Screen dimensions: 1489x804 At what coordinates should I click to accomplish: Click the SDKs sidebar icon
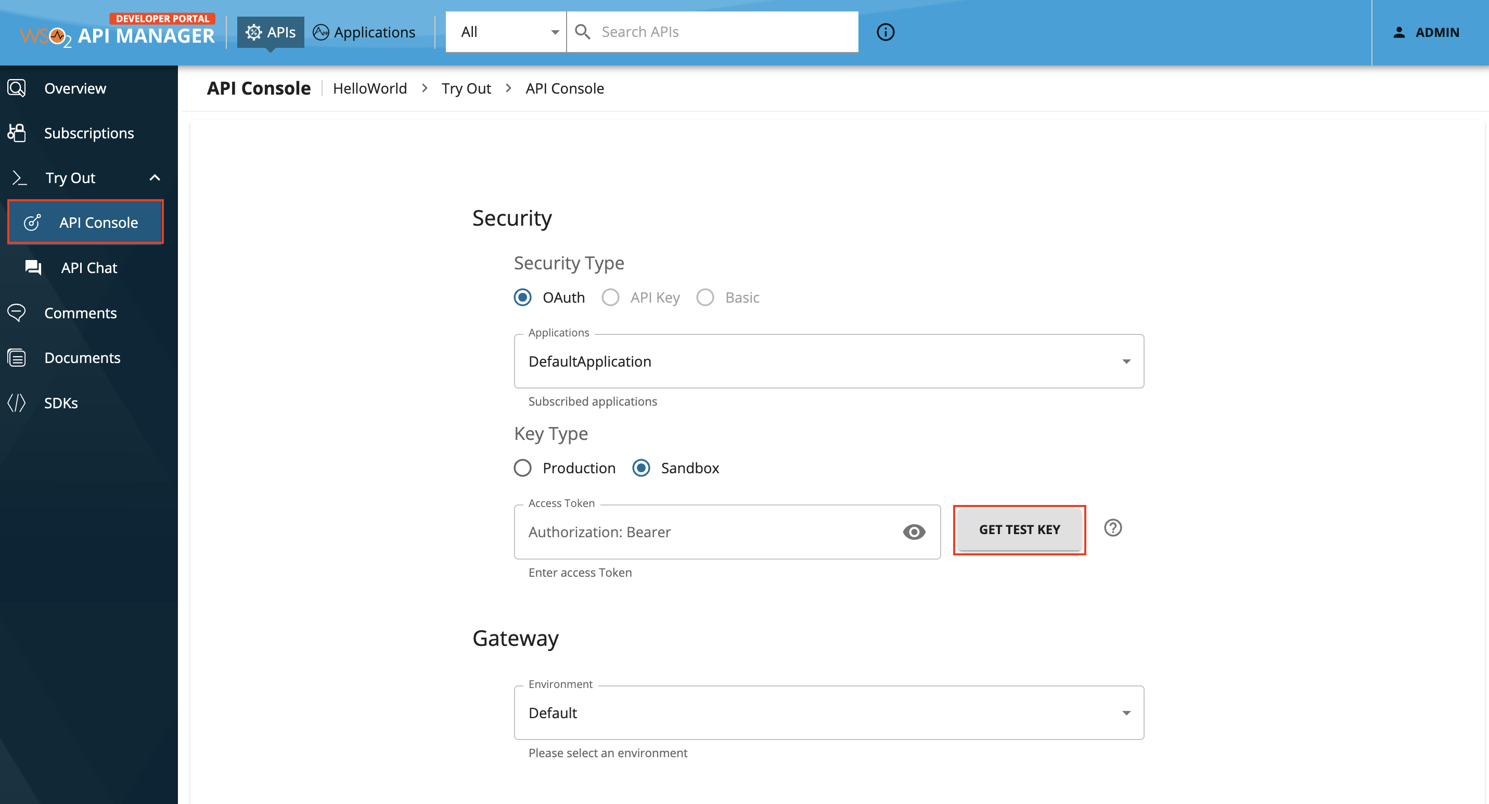[x=16, y=403]
